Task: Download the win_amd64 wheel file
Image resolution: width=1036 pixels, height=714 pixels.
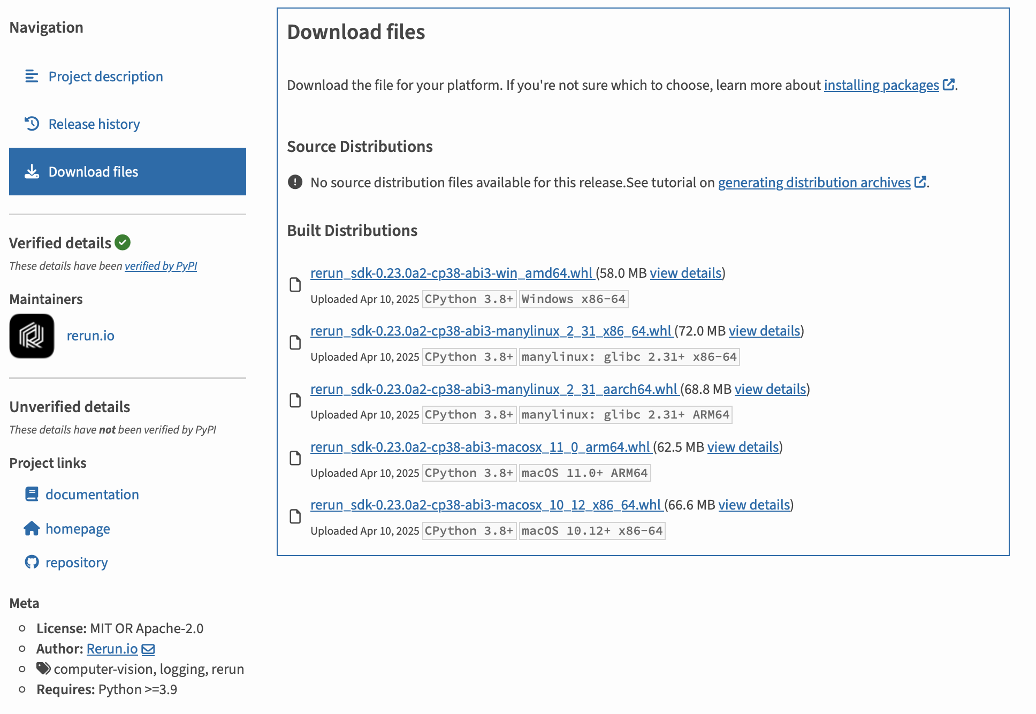Action: [452, 273]
